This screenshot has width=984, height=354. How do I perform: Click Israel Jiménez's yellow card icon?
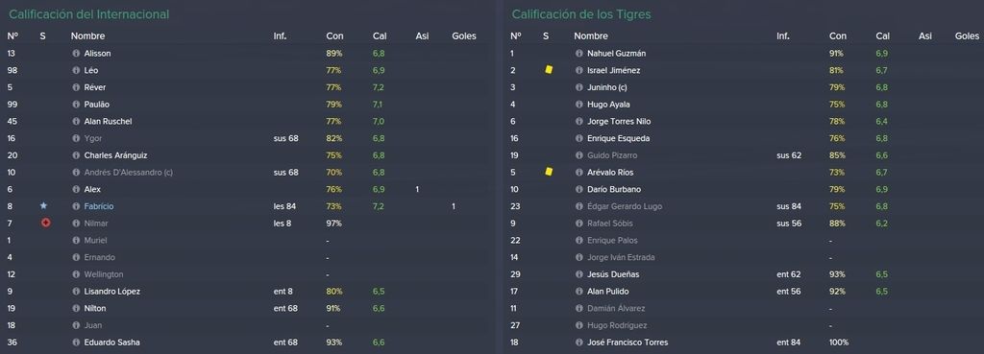[x=549, y=70]
